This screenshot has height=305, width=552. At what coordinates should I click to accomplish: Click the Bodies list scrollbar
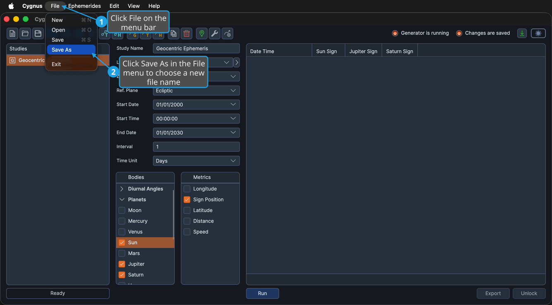click(x=173, y=214)
